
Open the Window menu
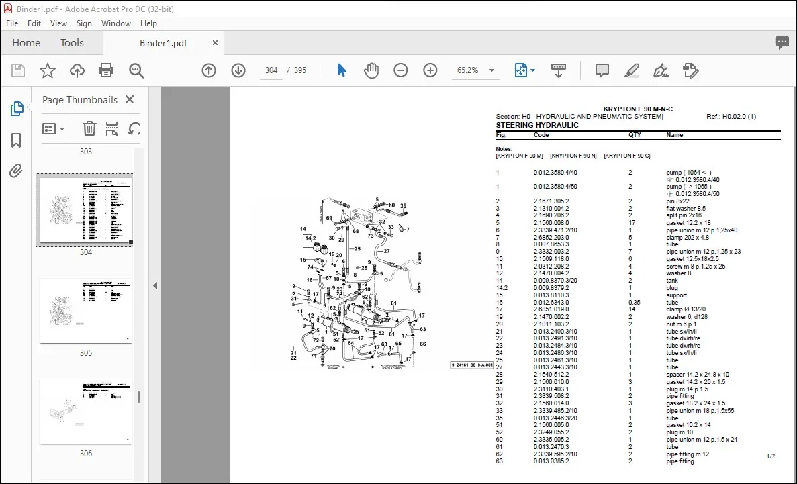[x=116, y=23]
